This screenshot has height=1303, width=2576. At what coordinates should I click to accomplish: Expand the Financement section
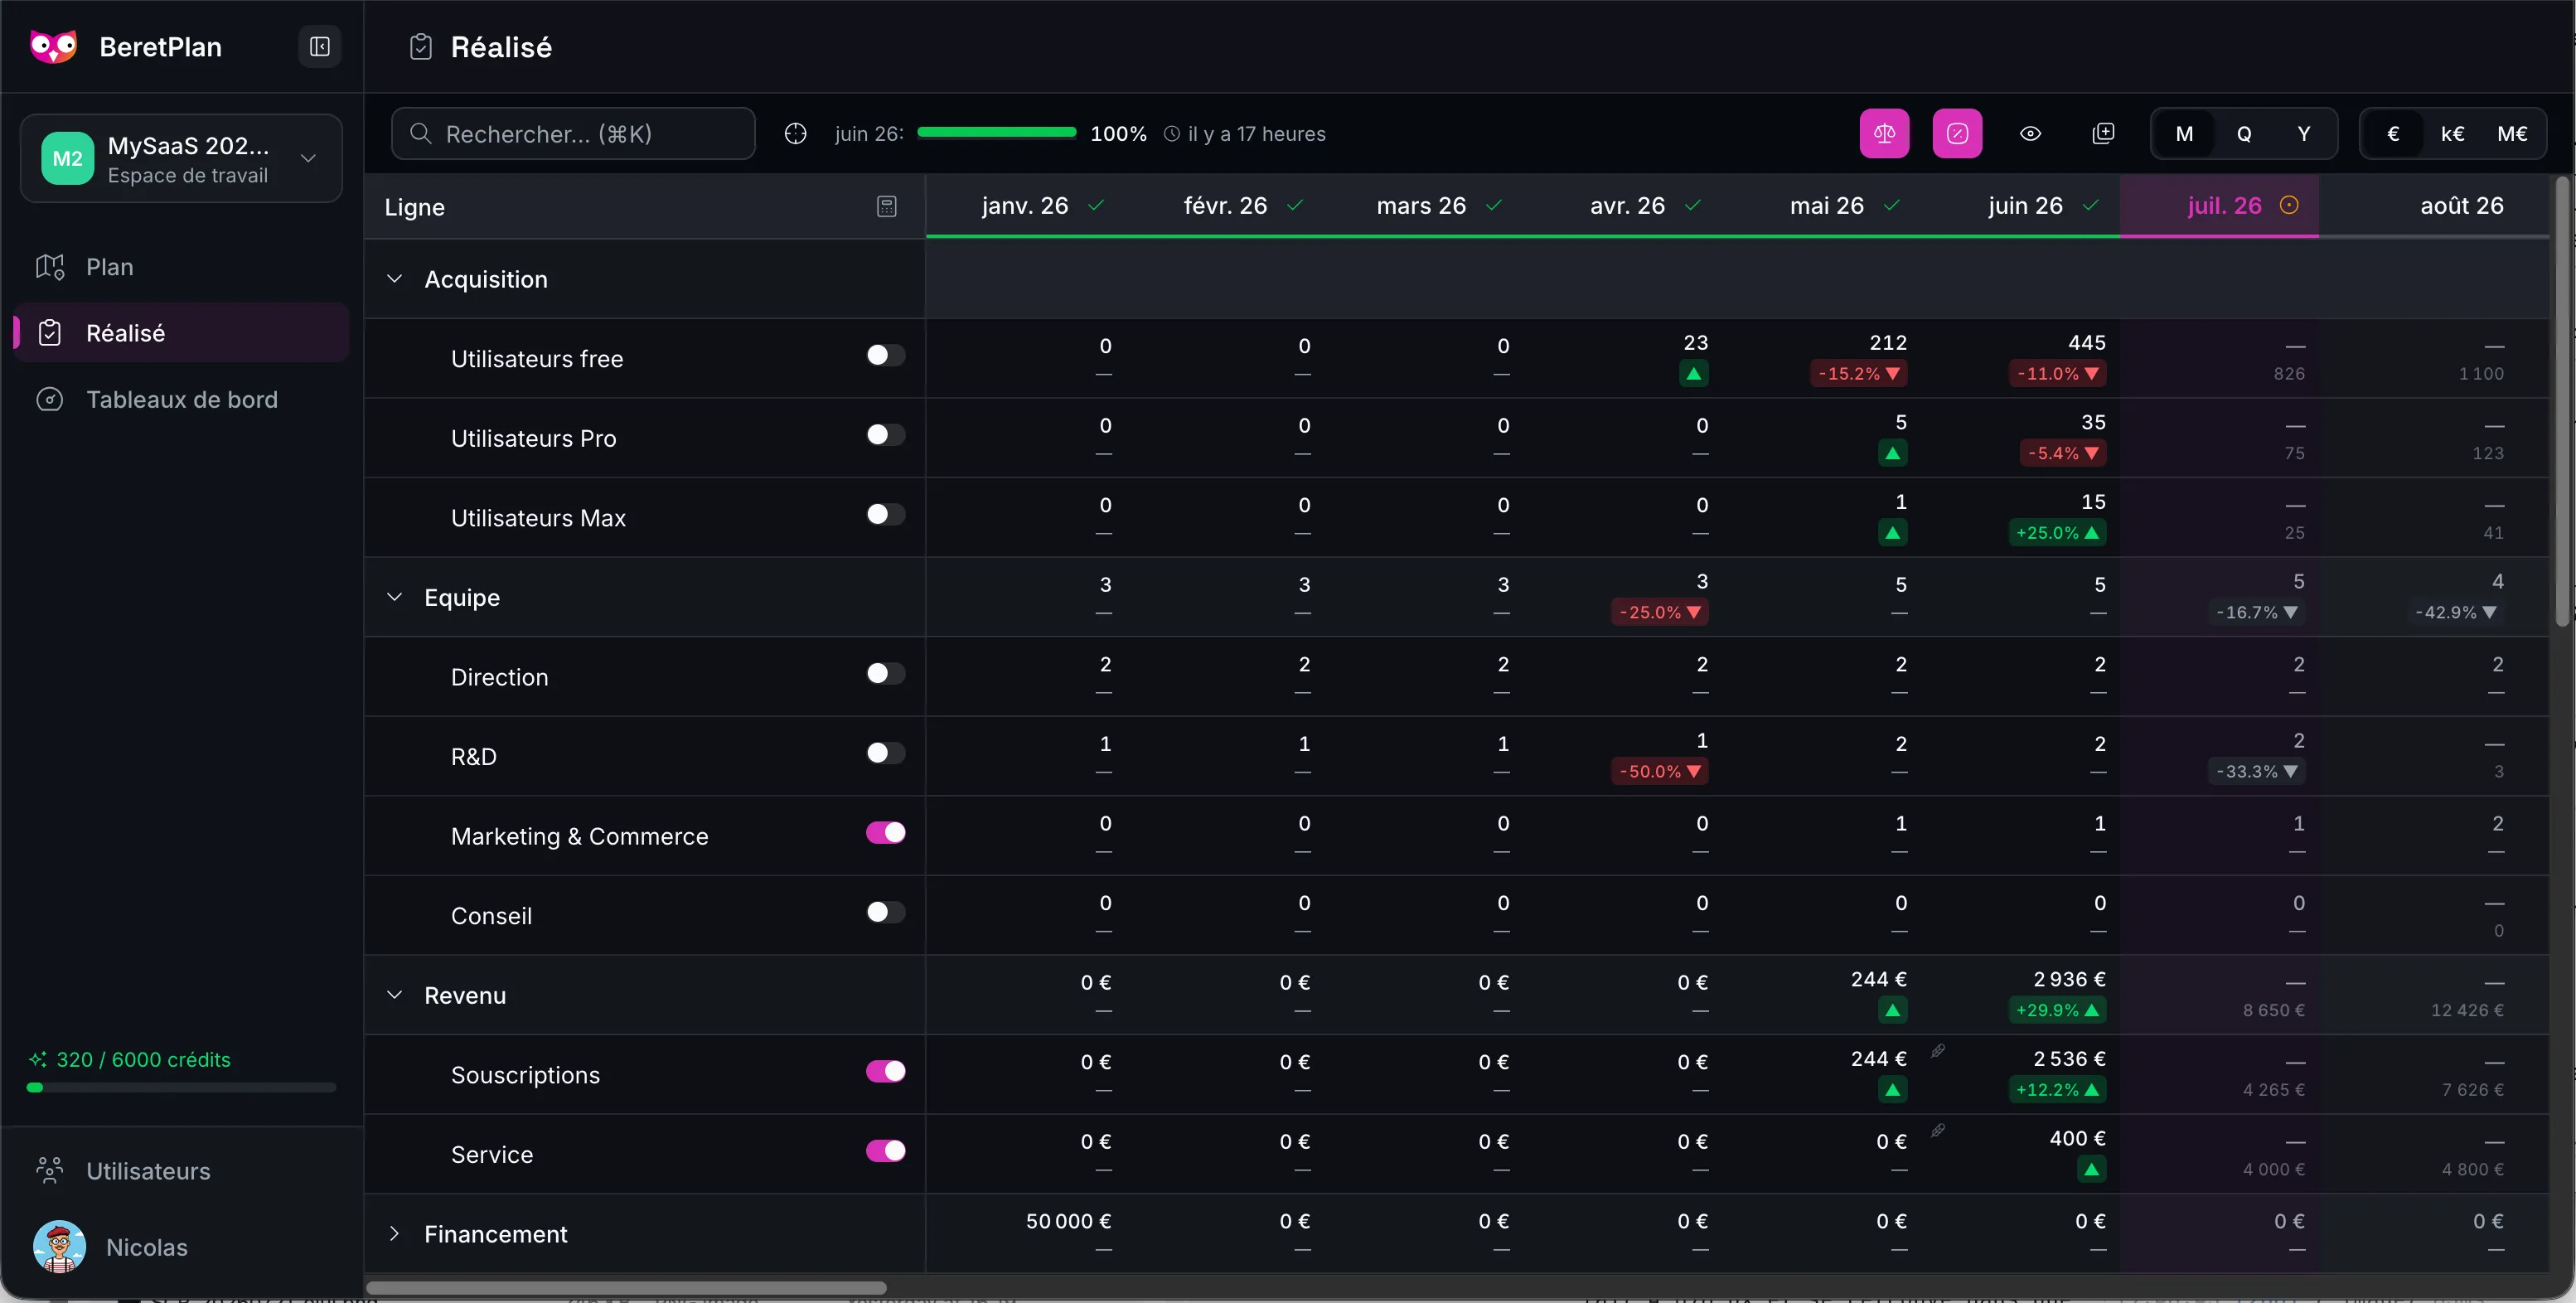[394, 1234]
